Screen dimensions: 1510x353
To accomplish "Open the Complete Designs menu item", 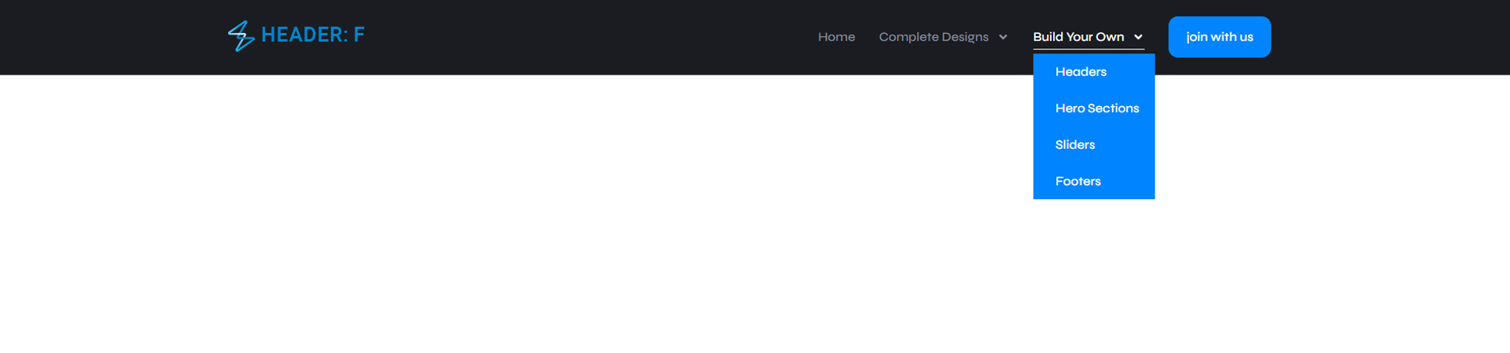I will [934, 37].
